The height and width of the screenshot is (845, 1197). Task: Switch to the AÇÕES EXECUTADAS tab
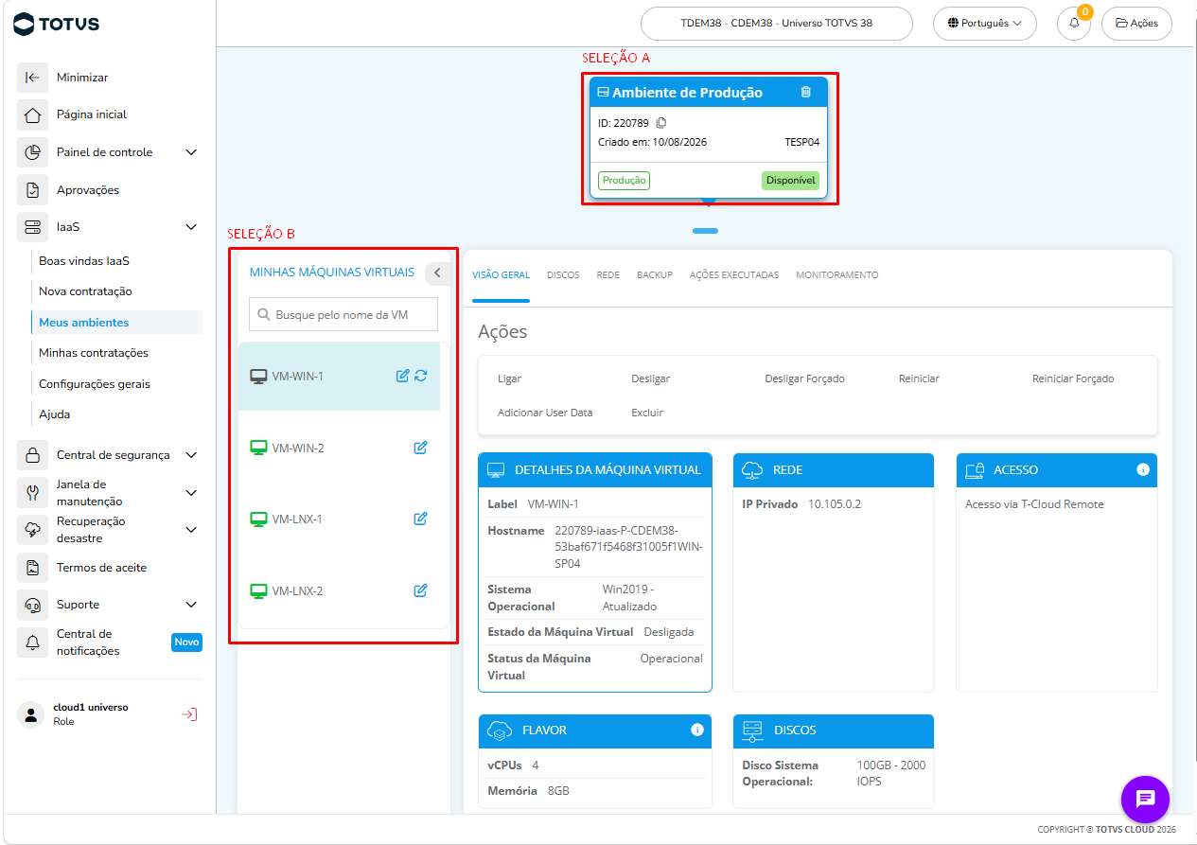734,275
